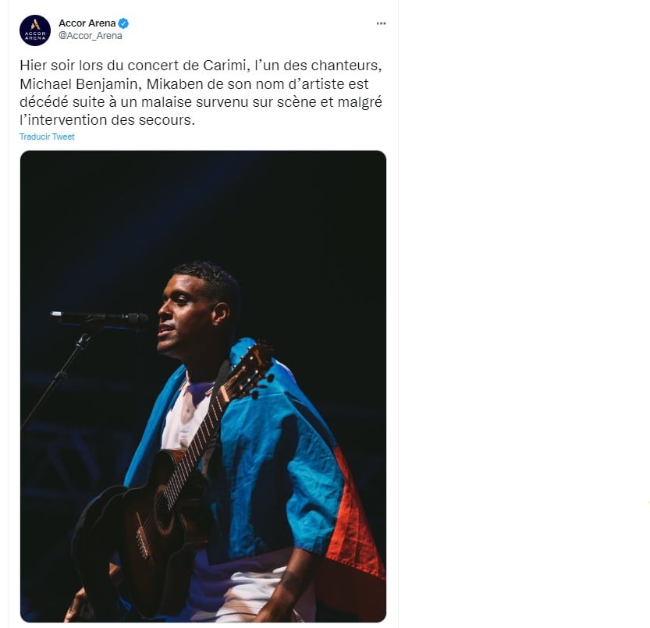Click the red flag section in photo

[354, 523]
